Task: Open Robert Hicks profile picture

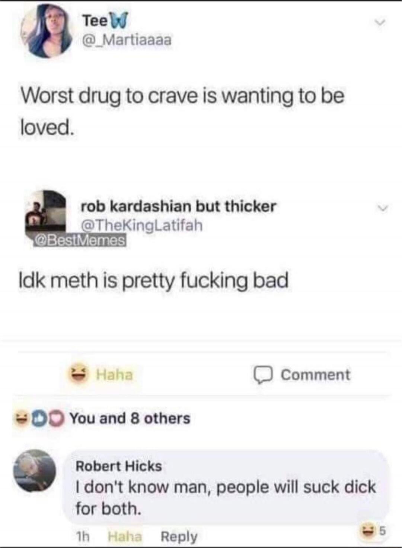Action: tap(35, 471)
